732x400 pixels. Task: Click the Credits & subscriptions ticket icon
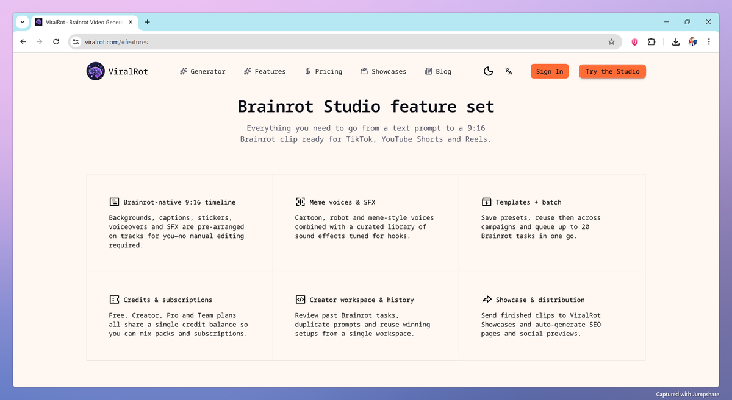114,300
